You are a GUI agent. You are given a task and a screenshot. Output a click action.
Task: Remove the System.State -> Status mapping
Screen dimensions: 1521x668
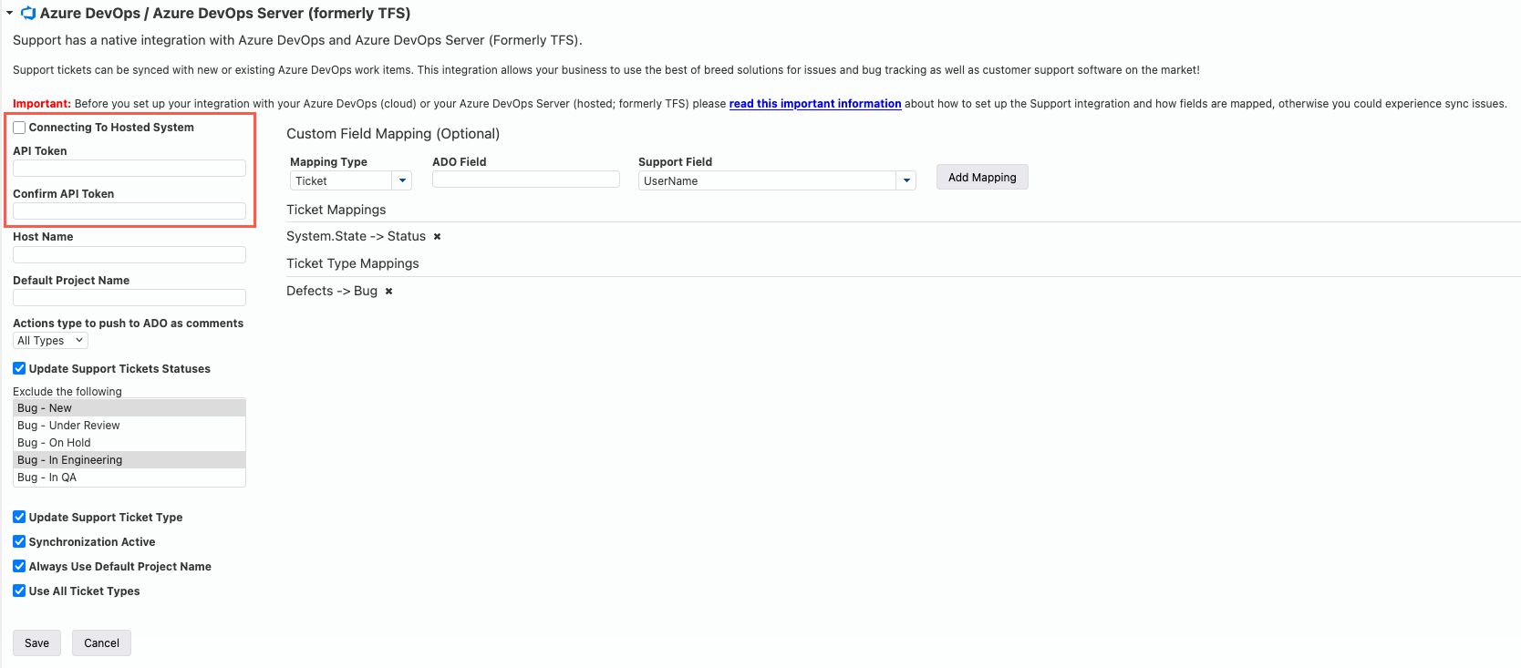point(437,237)
